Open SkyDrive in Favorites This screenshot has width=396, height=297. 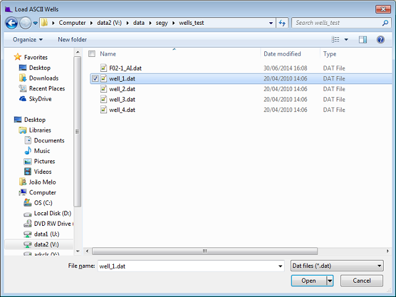pos(40,99)
